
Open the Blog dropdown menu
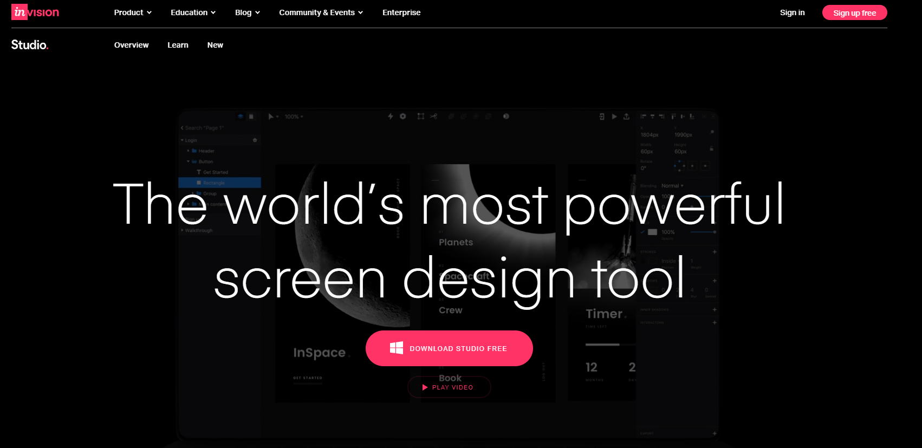point(248,12)
